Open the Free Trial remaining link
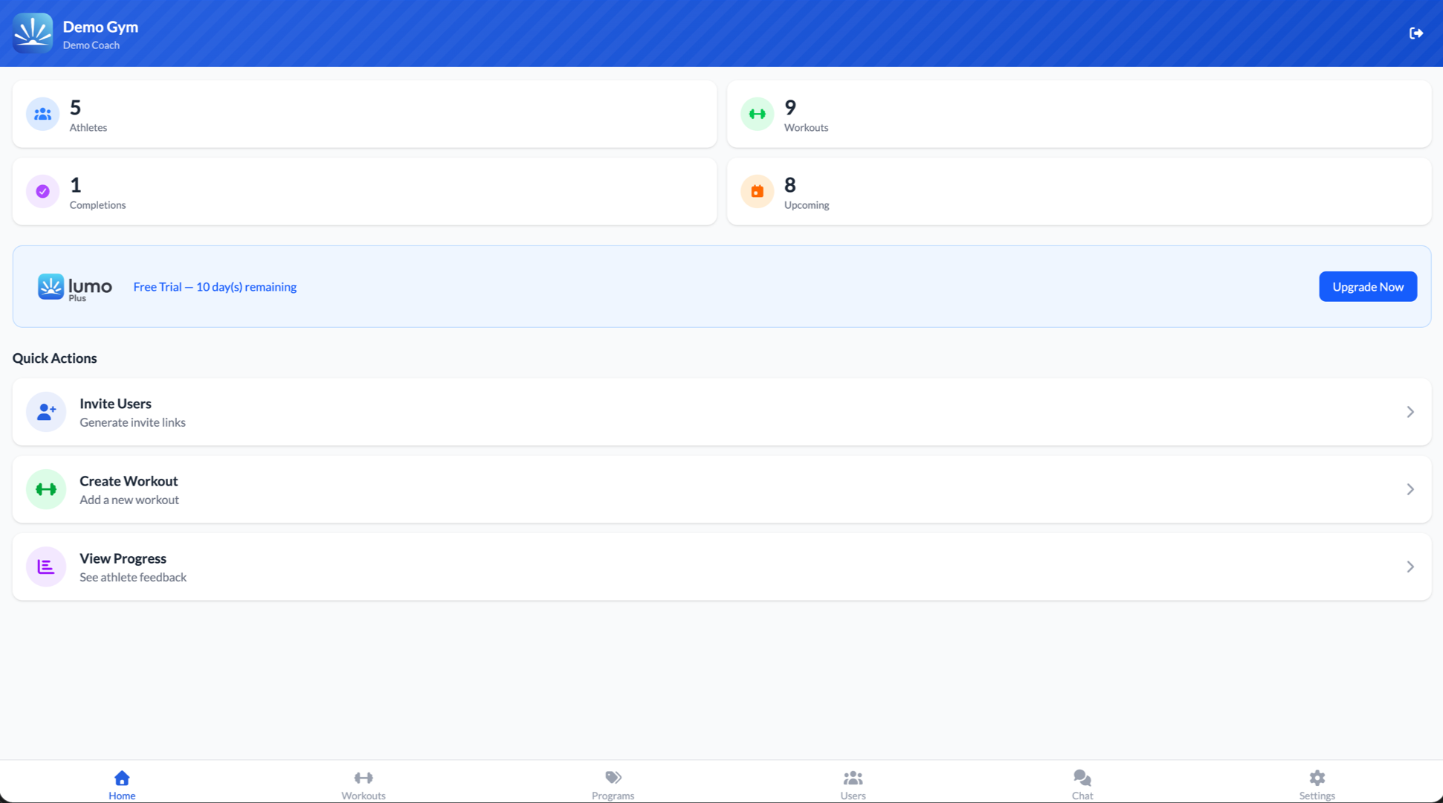Screen dimensions: 1443x803 [214, 286]
